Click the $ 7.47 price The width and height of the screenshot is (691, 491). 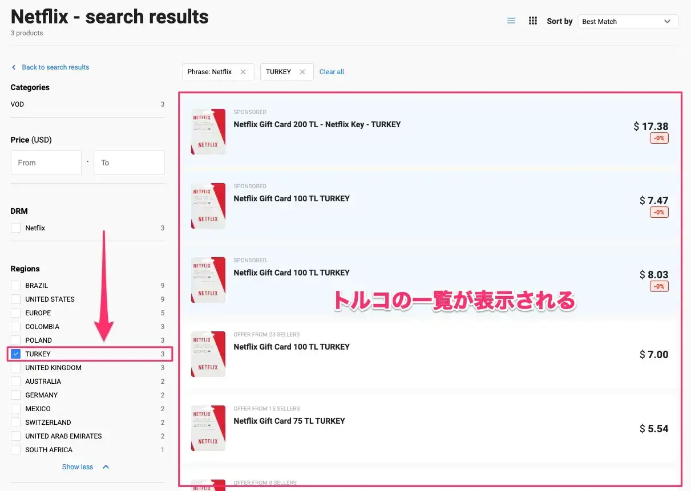[654, 201]
